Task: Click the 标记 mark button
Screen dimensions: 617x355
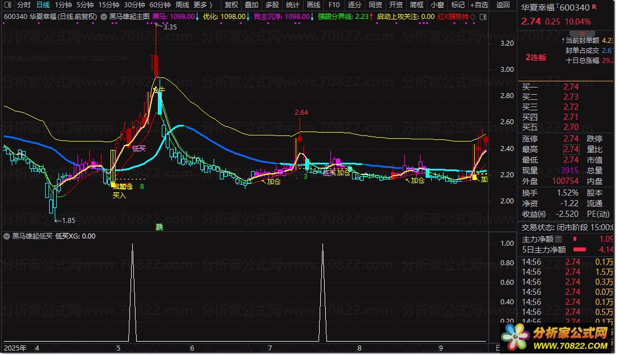Action: [457, 5]
